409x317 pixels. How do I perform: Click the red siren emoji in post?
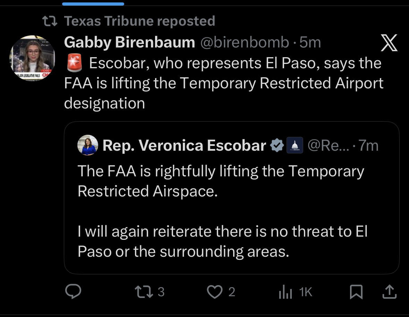[x=73, y=63]
